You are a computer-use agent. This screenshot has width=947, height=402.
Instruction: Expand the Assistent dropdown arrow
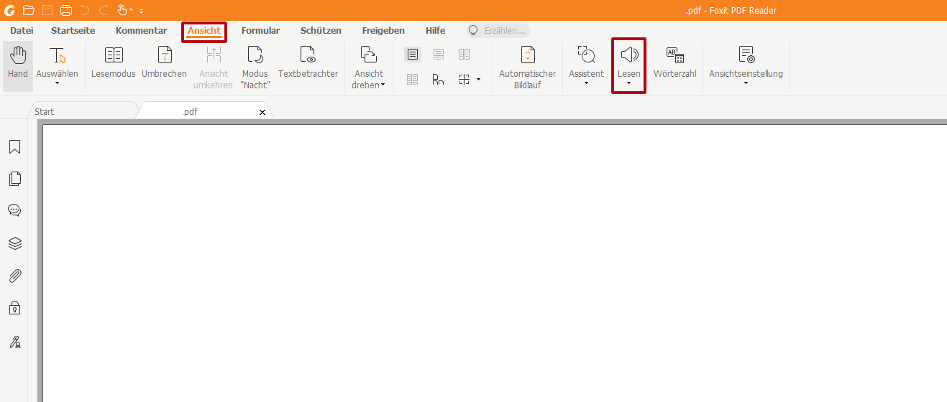coord(587,83)
